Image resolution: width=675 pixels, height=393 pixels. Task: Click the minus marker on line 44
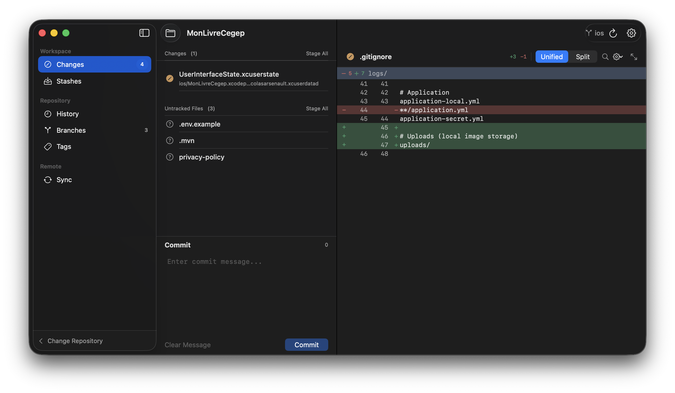tap(344, 110)
